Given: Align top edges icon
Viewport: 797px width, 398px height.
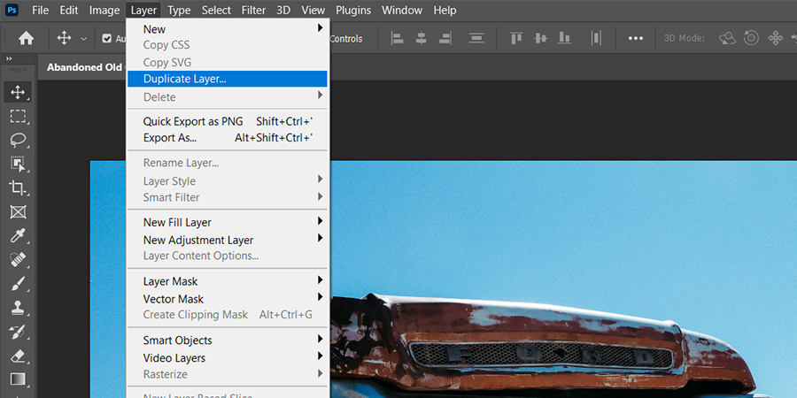Looking at the screenshot, I should [x=516, y=38].
